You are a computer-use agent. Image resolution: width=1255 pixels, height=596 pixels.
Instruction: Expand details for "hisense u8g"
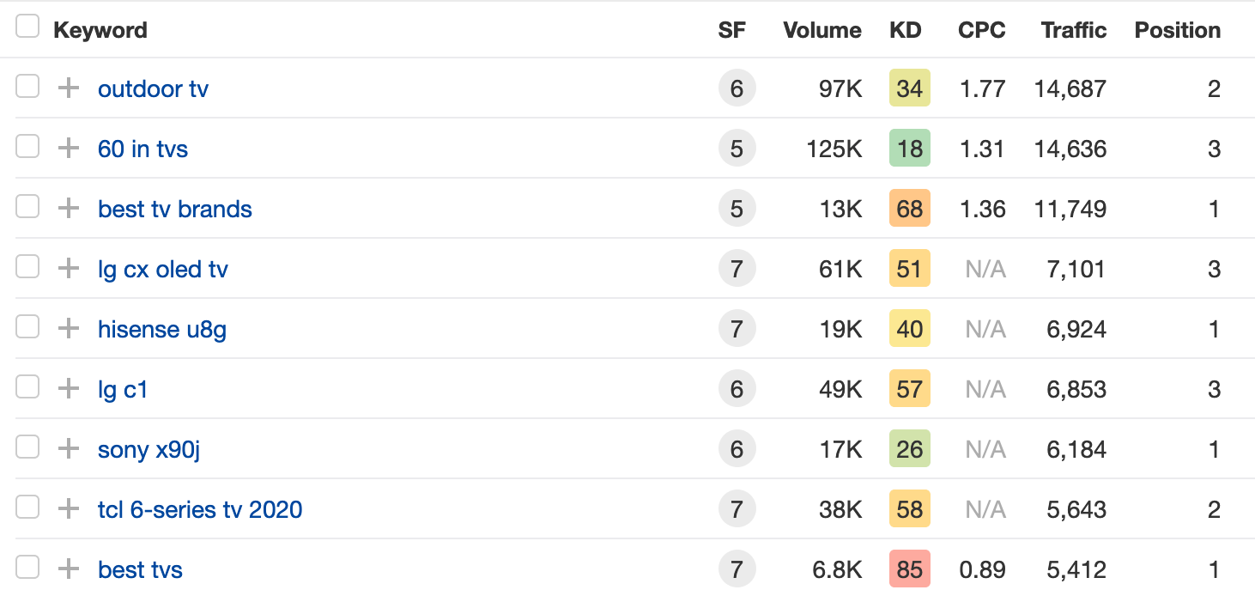67,329
